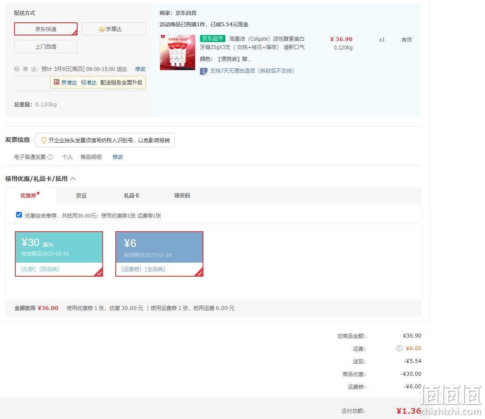The image size is (485, 419).
Task: Deselect the ¥30 满36 coupon card
Action: pyautogui.click(x=59, y=254)
